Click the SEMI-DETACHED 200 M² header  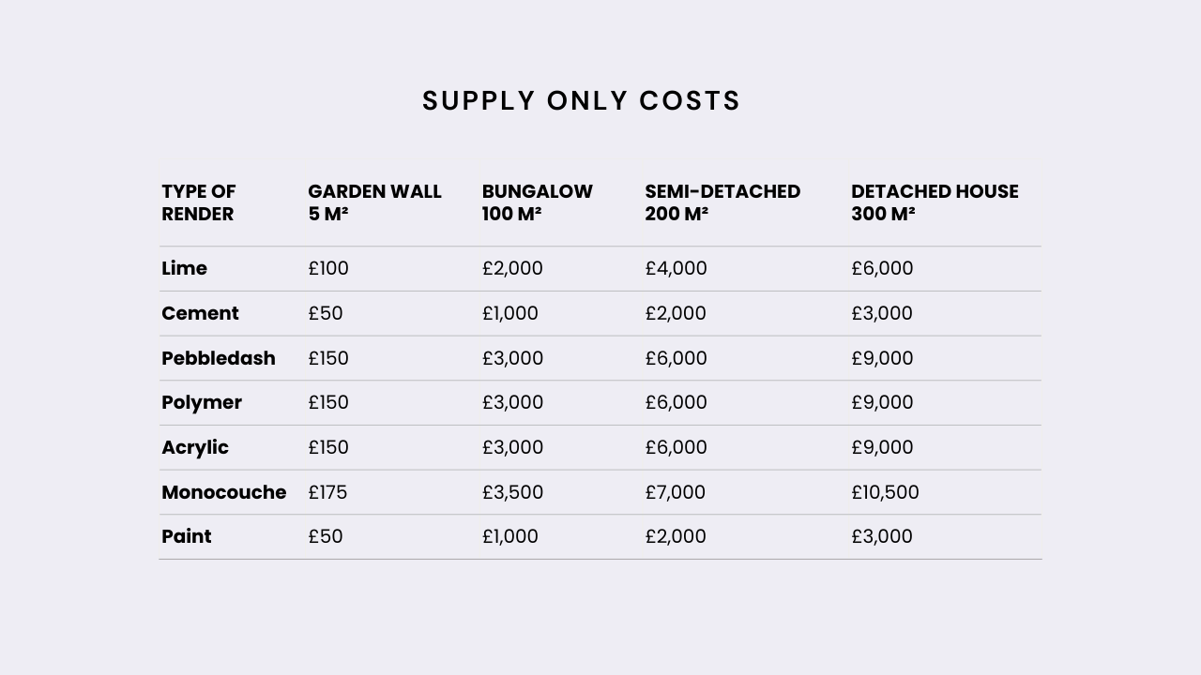(x=722, y=202)
